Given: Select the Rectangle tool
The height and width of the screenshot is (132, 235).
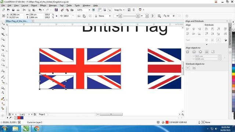Looking at the screenshot, I should (x=3, y=55).
